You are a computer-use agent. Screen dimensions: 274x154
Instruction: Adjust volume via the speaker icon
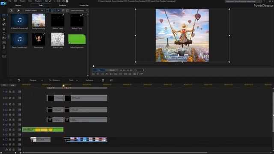coord(130,74)
